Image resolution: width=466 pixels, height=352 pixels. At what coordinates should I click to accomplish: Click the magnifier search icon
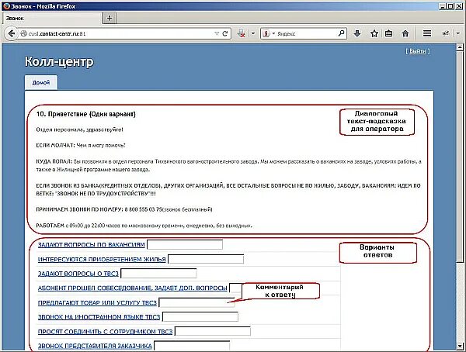coord(342,33)
